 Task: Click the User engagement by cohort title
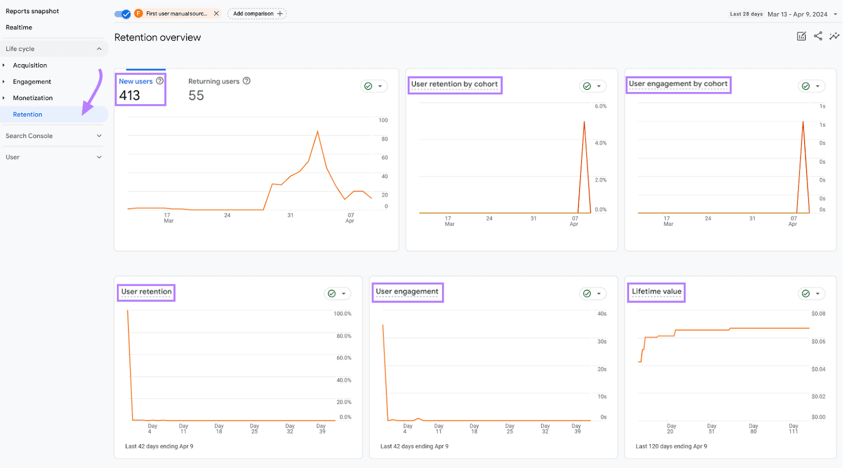(678, 84)
